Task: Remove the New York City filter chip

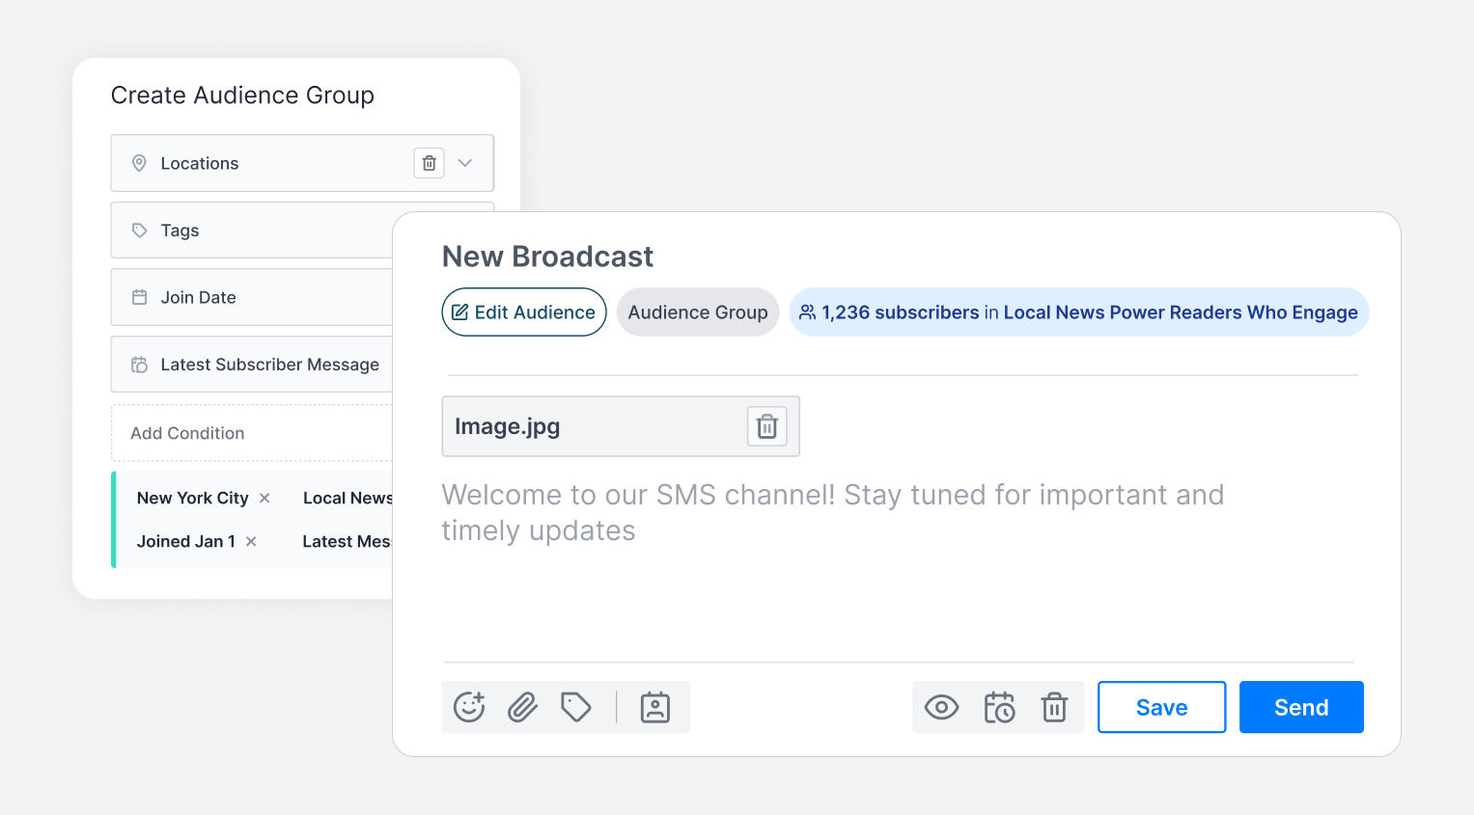Action: [x=264, y=499]
